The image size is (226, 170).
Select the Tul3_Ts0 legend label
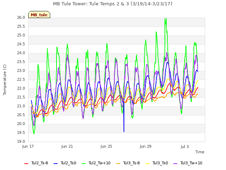[x=160, y=163]
